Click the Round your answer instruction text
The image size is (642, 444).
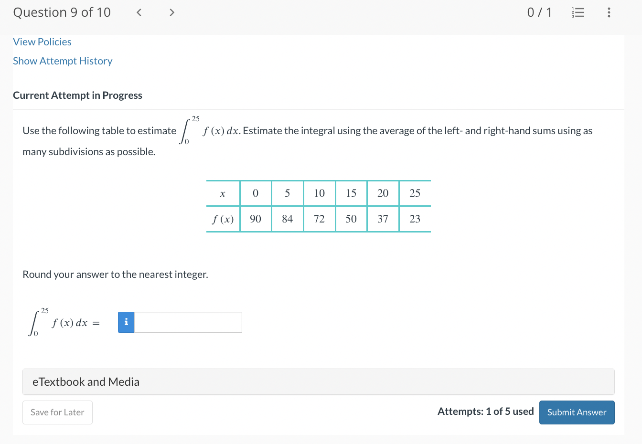point(116,274)
